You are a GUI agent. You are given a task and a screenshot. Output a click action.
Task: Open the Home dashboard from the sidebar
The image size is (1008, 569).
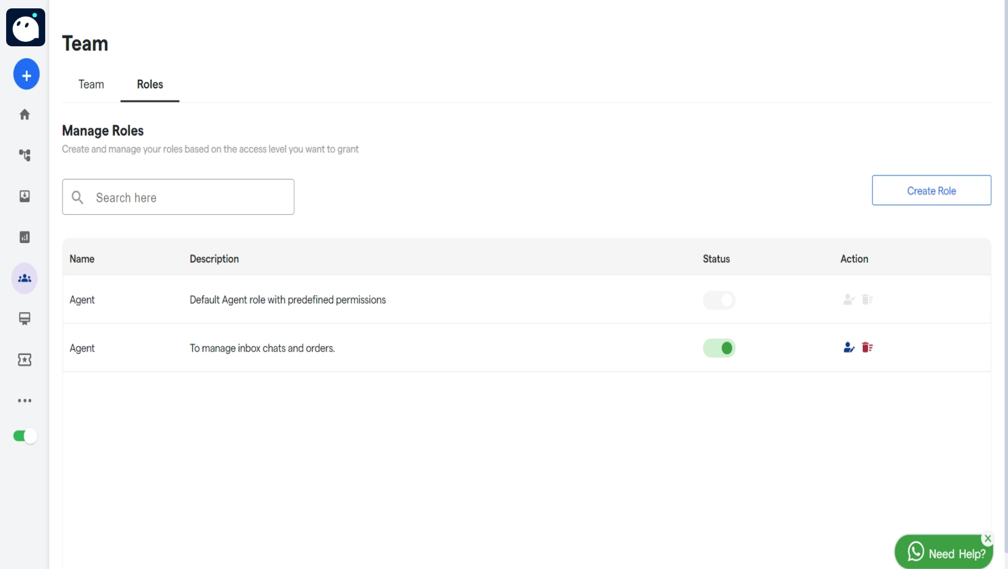[25, 114]
